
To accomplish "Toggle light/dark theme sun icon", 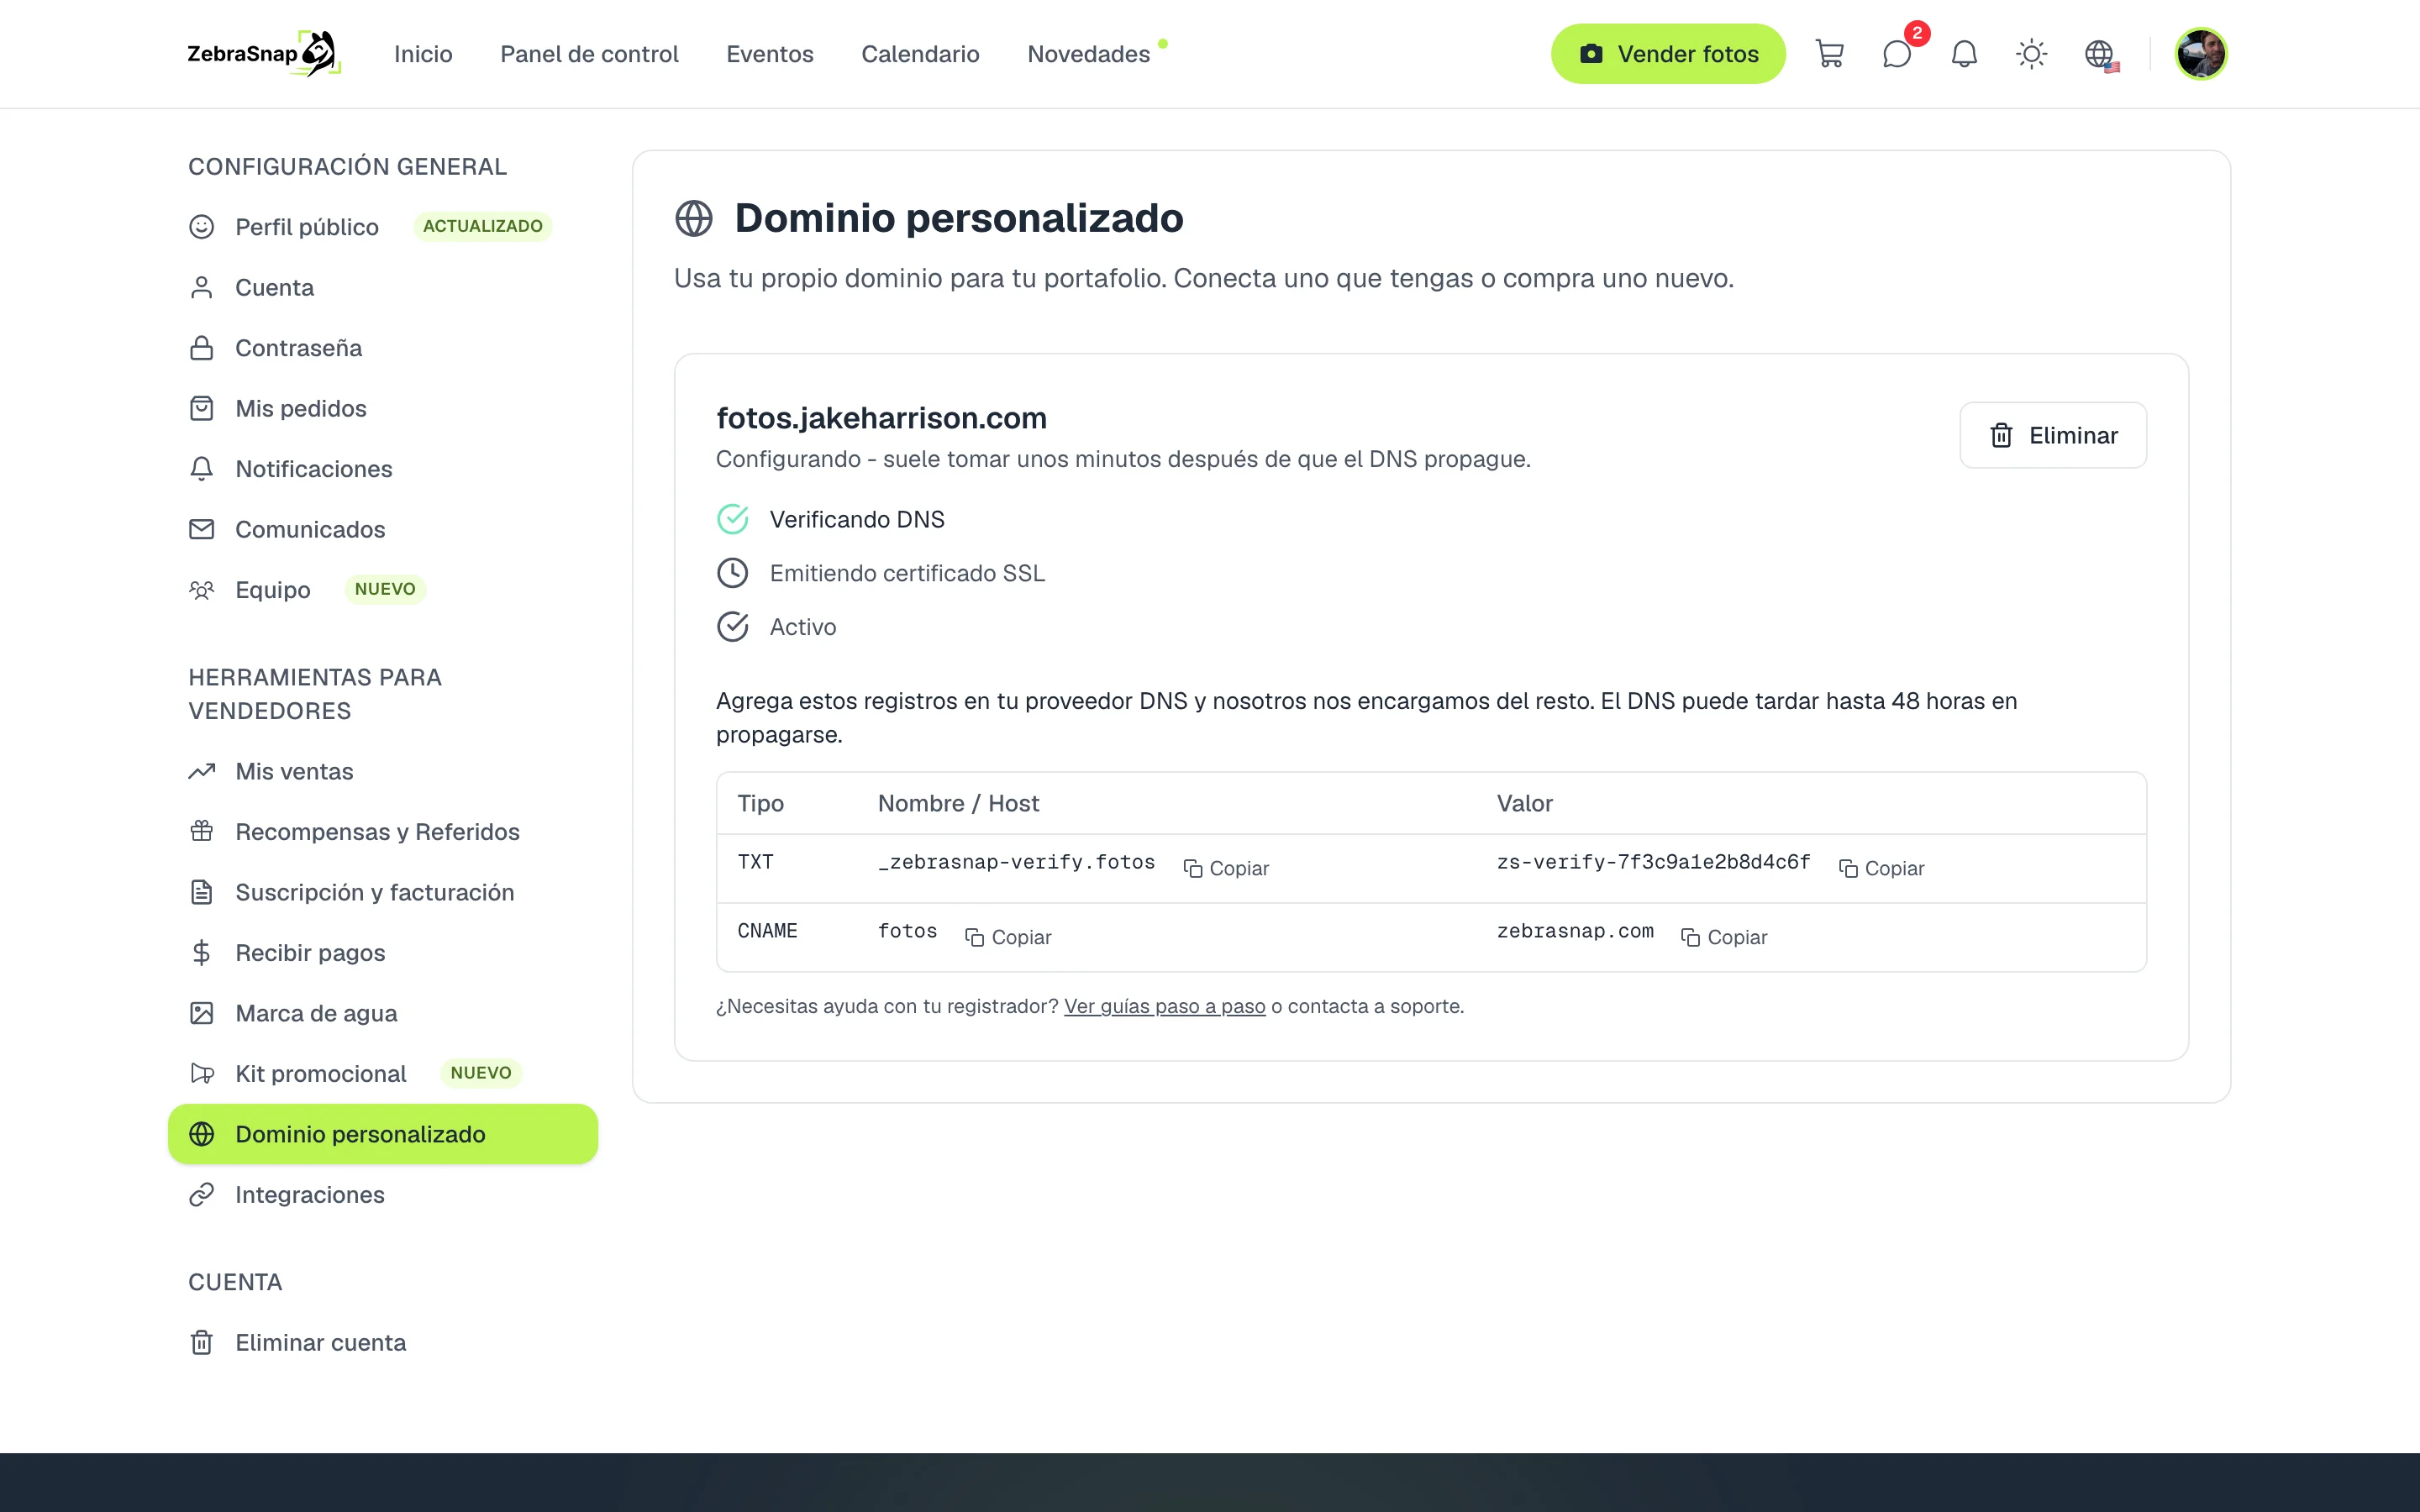I will 2031,54.
